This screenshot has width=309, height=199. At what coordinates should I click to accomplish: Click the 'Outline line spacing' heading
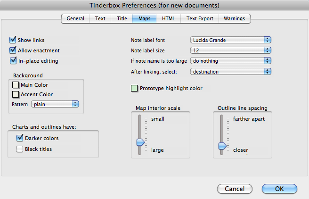pos(243,108)
